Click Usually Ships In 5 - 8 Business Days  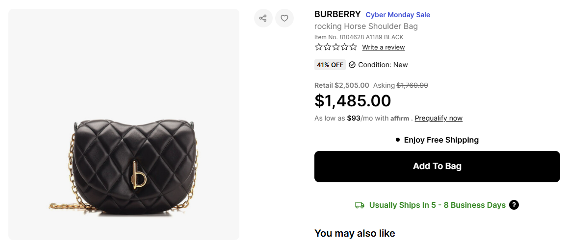tap(437, 205)
